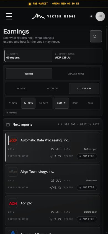The width and height of the screenshot is (108, 234).
Task: Switch to Implied Moves tab
Action: pos(76,74)
